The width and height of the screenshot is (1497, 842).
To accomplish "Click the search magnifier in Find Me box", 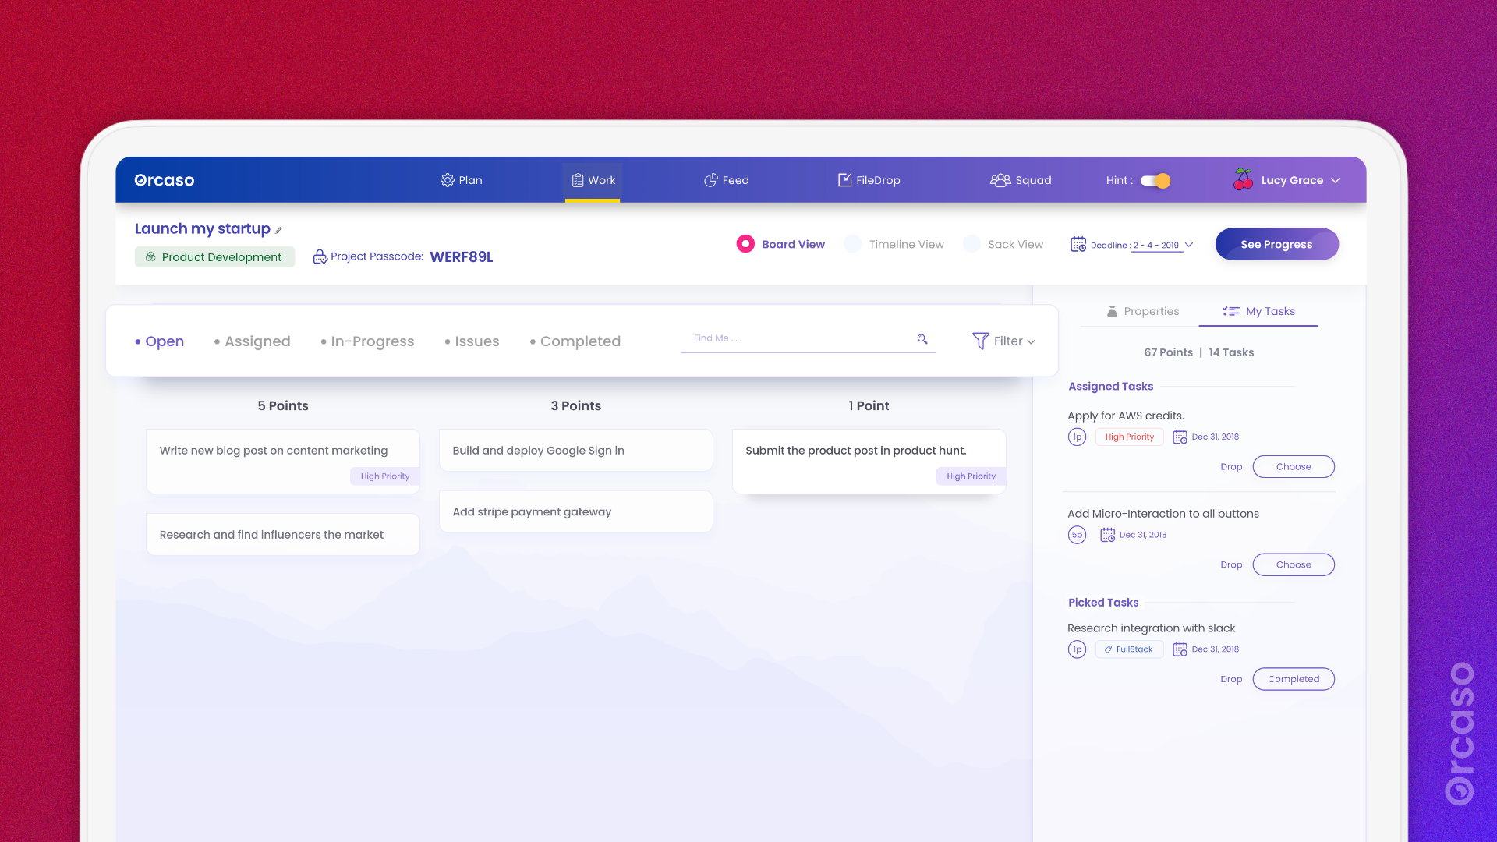I will (x=922, y=339).
